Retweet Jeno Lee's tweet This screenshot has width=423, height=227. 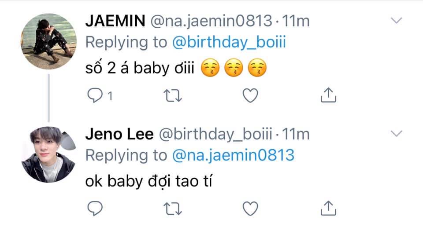(173, 209)
